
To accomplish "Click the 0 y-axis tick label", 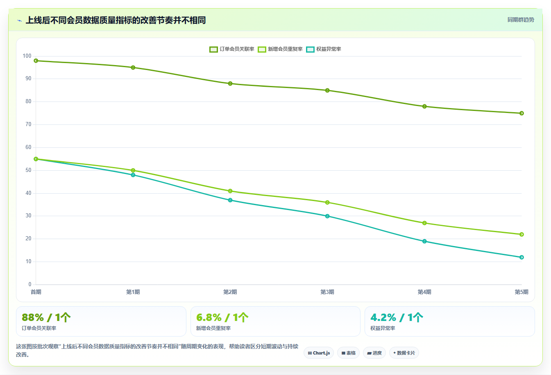I will point(30,285).
